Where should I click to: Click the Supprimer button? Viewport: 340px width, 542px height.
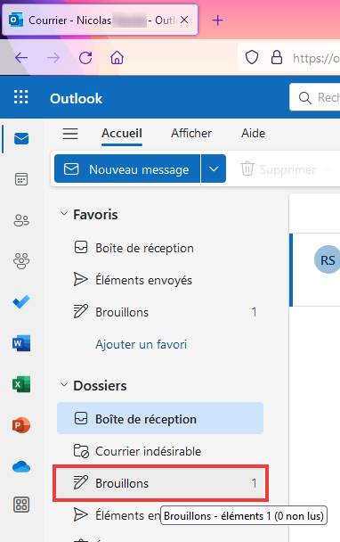point(279,169)
